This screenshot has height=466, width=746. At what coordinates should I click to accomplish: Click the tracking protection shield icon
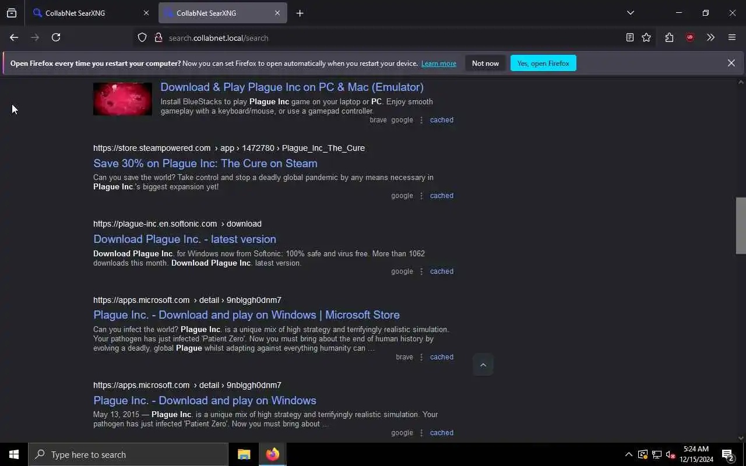click(x=142, y=37)
